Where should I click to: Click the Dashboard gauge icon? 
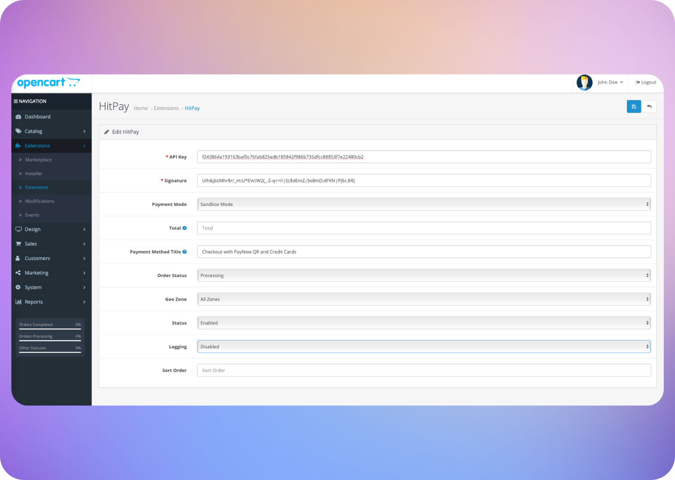click(x=18, y=117)
